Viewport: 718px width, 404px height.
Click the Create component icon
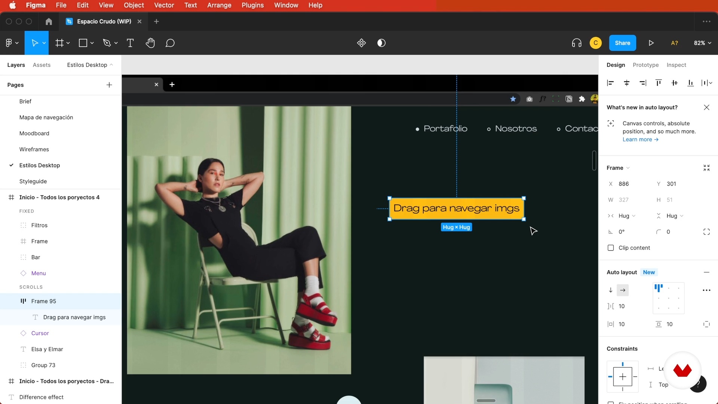(x=361, y=43)
